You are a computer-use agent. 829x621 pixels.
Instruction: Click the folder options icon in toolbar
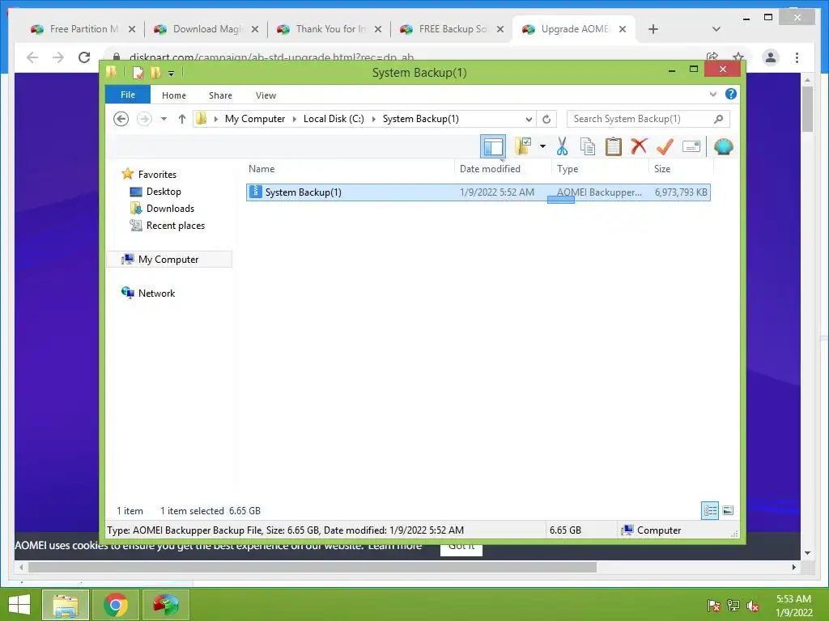[x=524, y=146]
